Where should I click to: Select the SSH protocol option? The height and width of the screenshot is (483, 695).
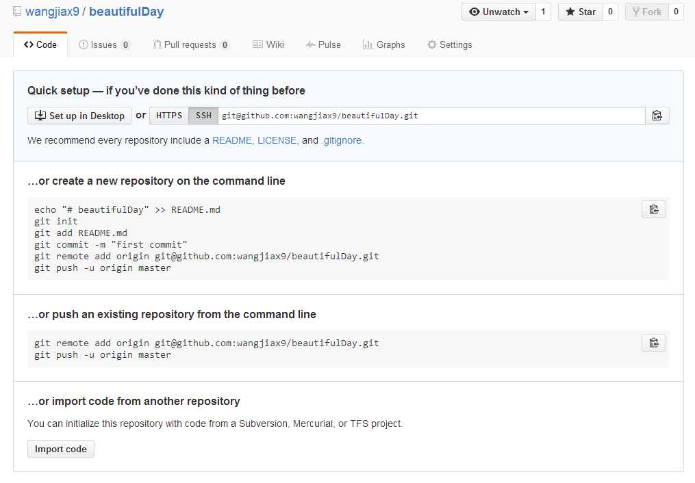(x=203, y=116)
